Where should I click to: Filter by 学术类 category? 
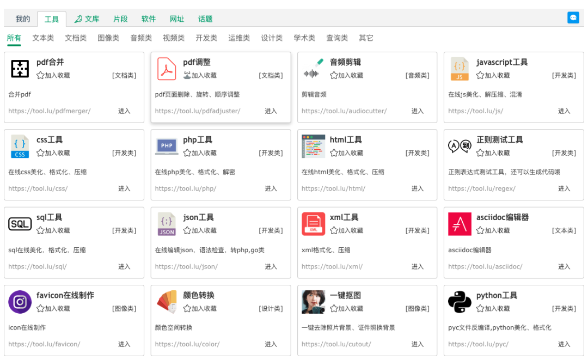pyautogui.click(x=304, y=38)
